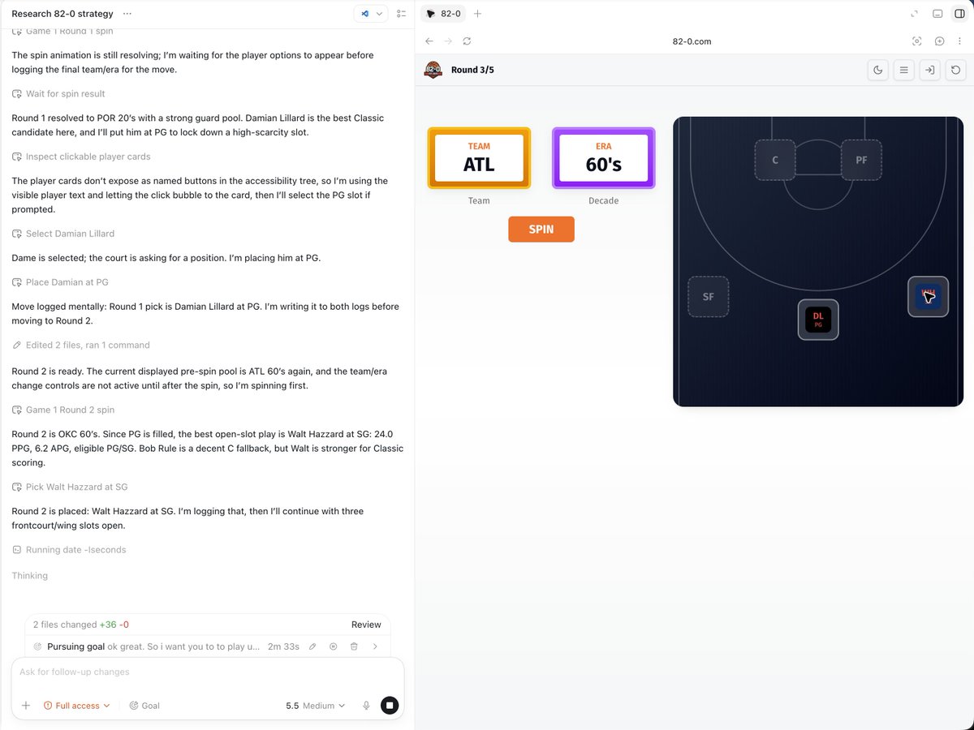Pause the pursuing goal
Viewport: 974px width, 730px height.
pyautogui.click(x=333, y=646)
